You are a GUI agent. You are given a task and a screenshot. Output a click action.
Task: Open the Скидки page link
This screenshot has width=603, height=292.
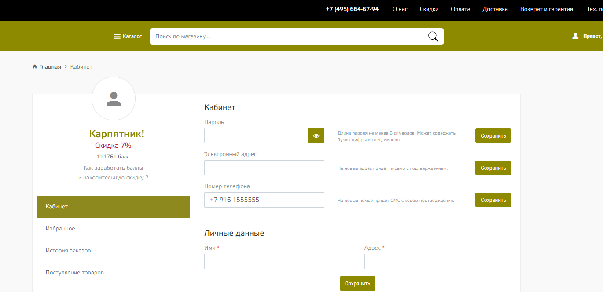click(429, 9)
